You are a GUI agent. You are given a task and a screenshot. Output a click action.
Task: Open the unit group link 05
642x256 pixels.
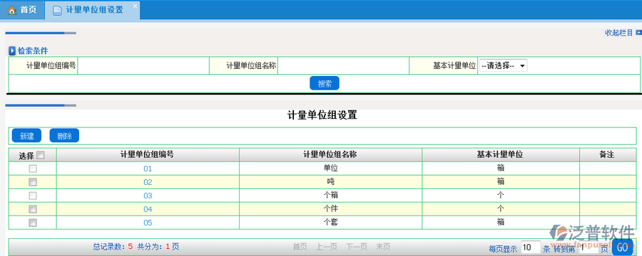click(148, 223)
